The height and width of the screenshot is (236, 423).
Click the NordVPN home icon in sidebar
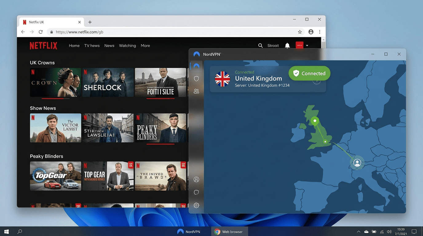(196, 66)
